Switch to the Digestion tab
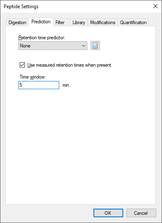Viewport: 162px width, 223px height. point(17,23)
